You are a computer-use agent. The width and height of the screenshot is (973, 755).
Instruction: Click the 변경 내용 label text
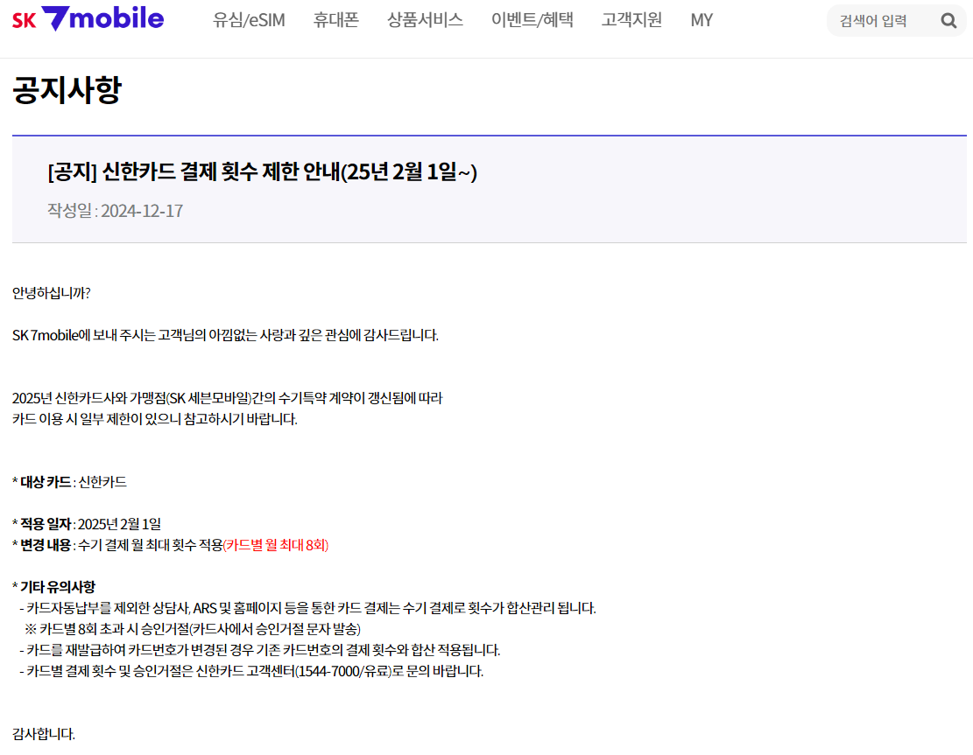(46, 545)
